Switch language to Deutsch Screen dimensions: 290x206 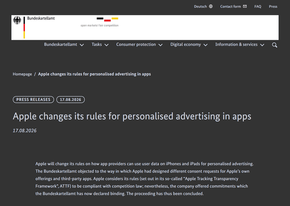click(200, 7)
